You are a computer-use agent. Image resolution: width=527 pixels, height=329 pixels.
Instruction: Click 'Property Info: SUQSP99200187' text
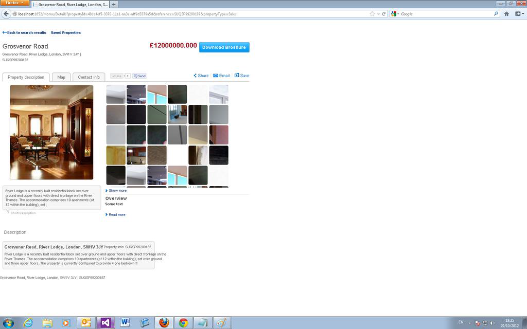tap(128, 247)
